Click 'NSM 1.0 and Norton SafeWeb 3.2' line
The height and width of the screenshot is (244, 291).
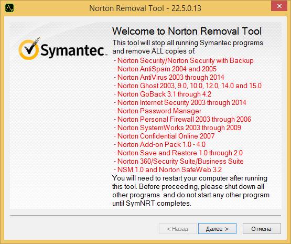[168, 169]
